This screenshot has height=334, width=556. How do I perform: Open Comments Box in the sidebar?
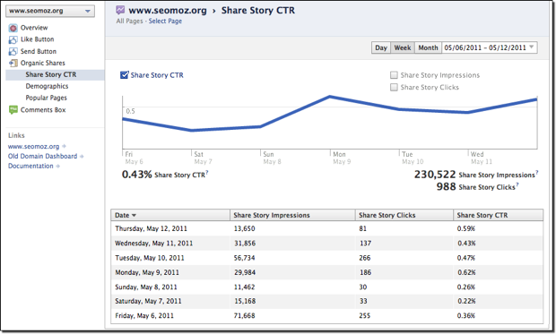coord(43,110)
